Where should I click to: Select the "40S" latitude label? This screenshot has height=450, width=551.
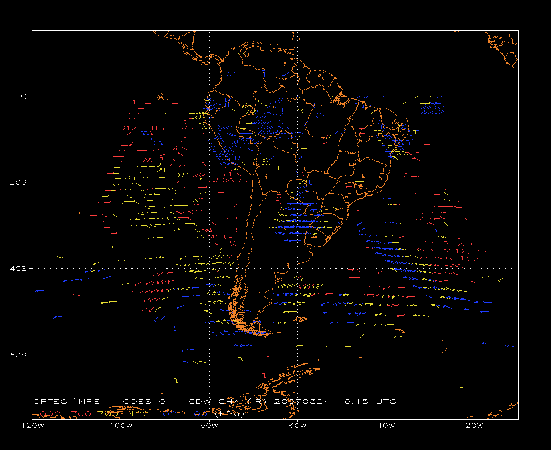[x=18, y=269]
